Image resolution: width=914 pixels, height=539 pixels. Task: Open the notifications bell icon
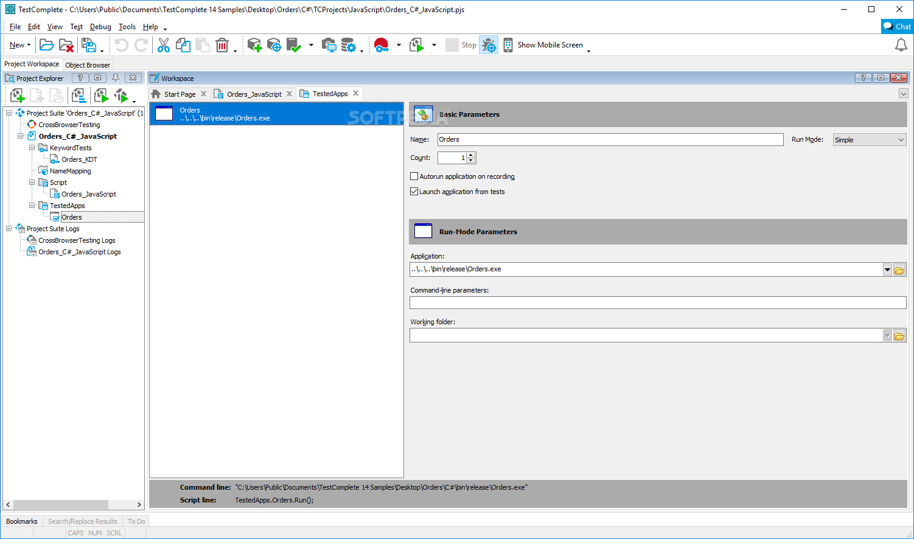coord(901,45)
